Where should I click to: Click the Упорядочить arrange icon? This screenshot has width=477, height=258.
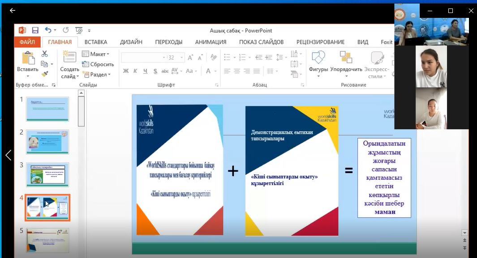346,58
